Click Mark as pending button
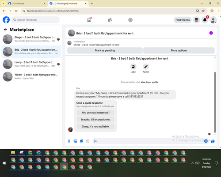The width and height of the screenshot is (221, 177). [x=105, y=50]
